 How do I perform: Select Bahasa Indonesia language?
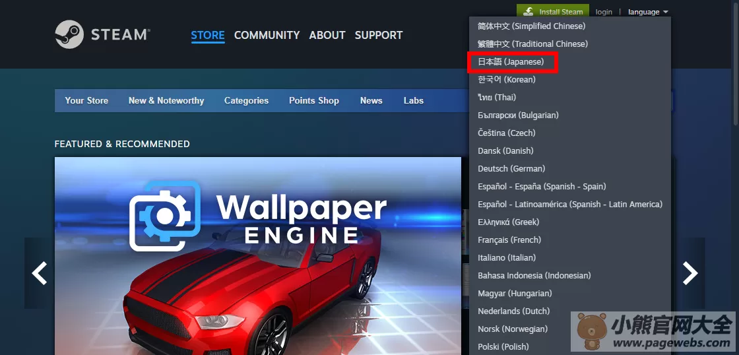(570, 275)
